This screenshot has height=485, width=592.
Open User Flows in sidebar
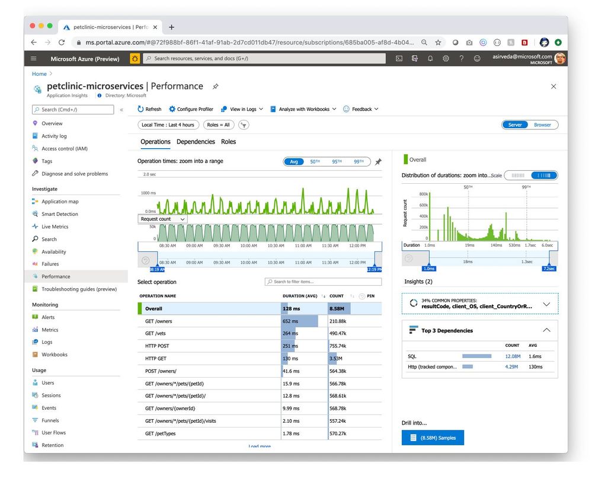click(53, 432)
